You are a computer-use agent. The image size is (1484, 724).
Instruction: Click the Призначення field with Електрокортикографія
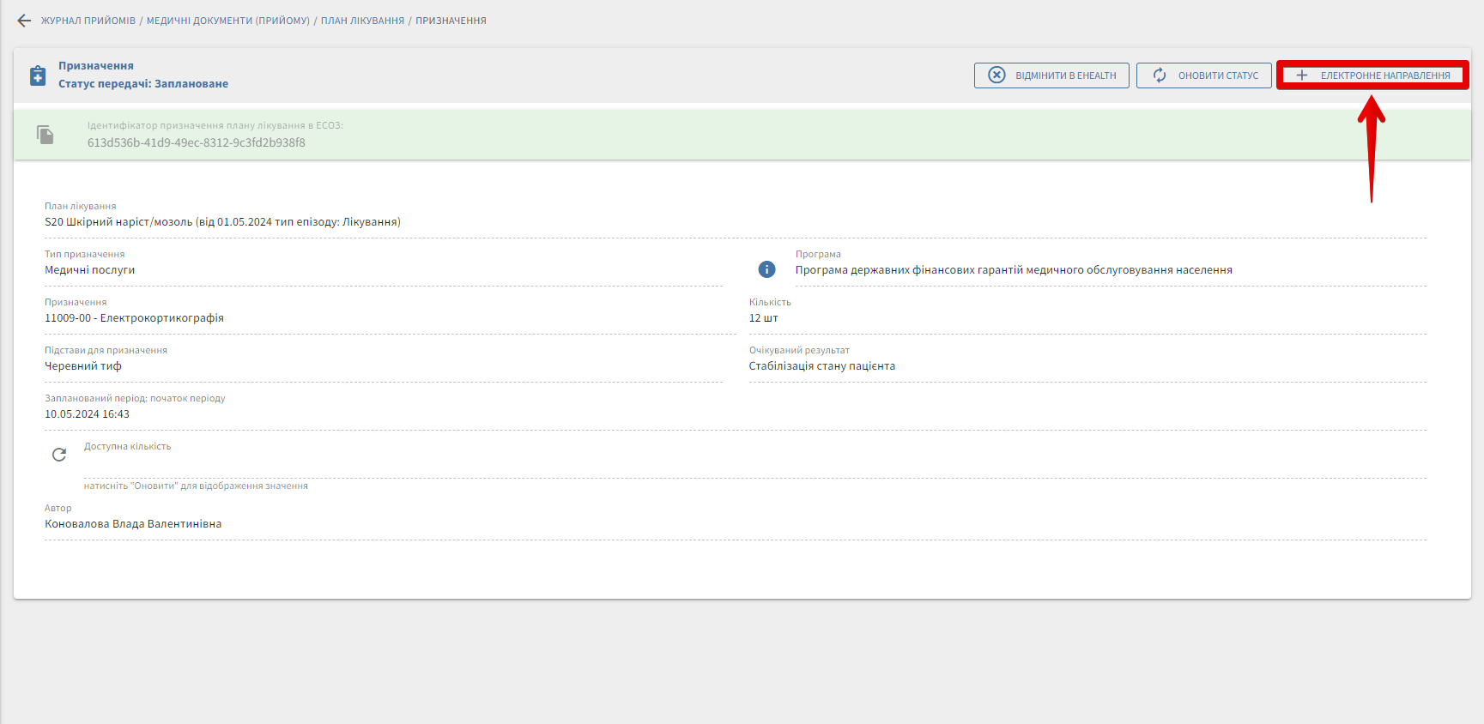click(134, 318)
